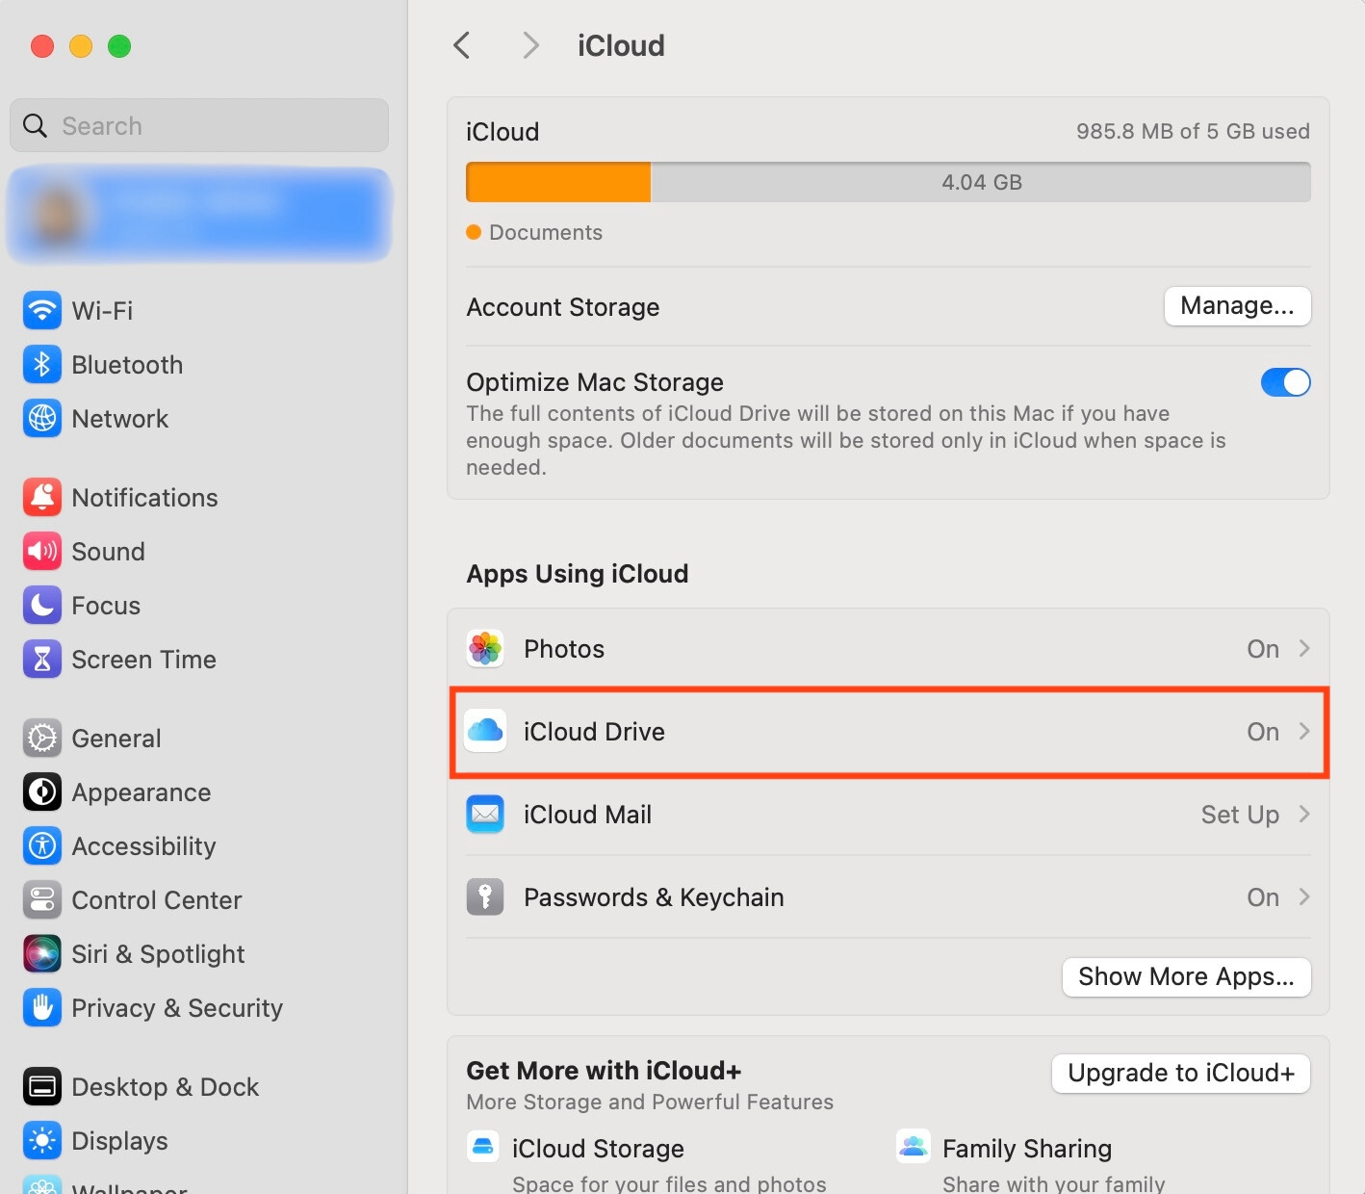Image resolution: width=1365 pixels, height=1194 pixels.
Task: Go forward with the right arrow
Action: tap(529, 45)
